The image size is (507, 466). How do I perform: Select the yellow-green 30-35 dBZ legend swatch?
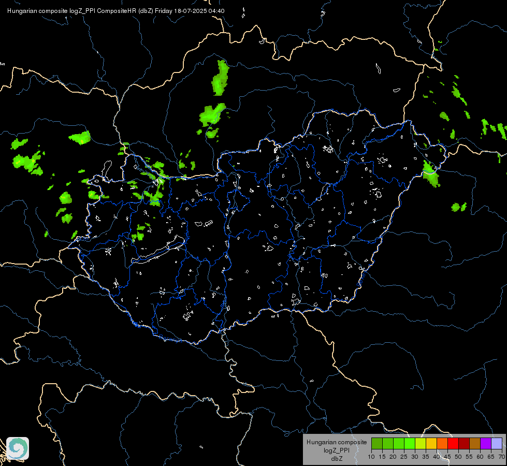pos(421,443)
